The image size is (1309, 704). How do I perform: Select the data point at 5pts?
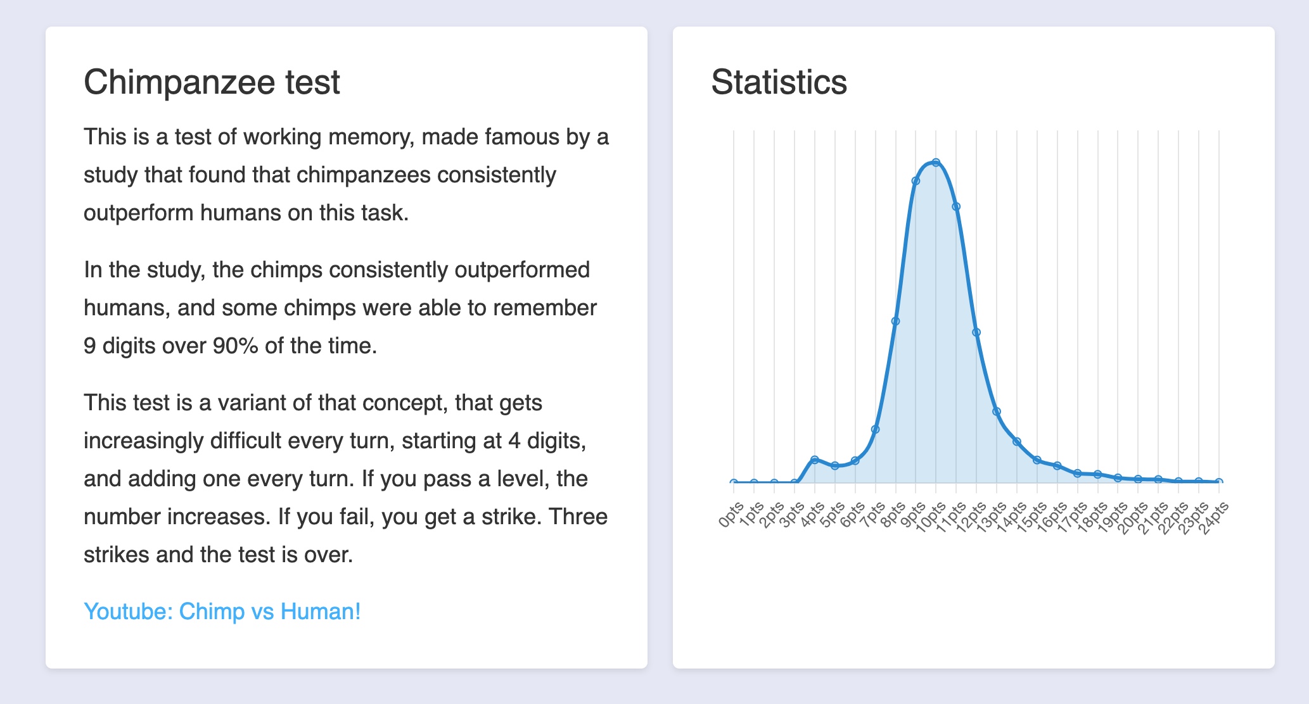[835, 466]
